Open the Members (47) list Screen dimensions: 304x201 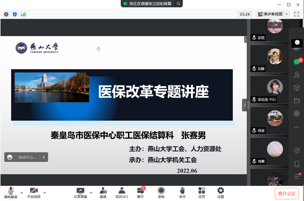[122, 193]
